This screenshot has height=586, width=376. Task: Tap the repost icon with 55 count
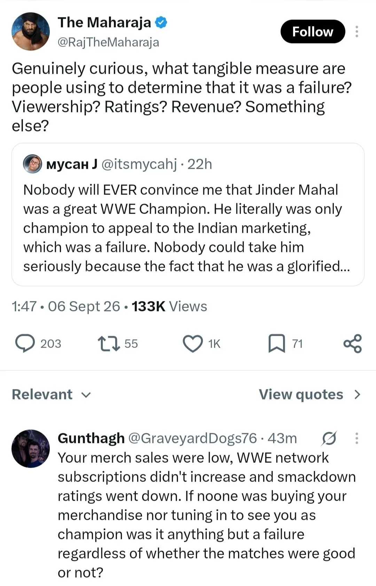pos(109,343)
